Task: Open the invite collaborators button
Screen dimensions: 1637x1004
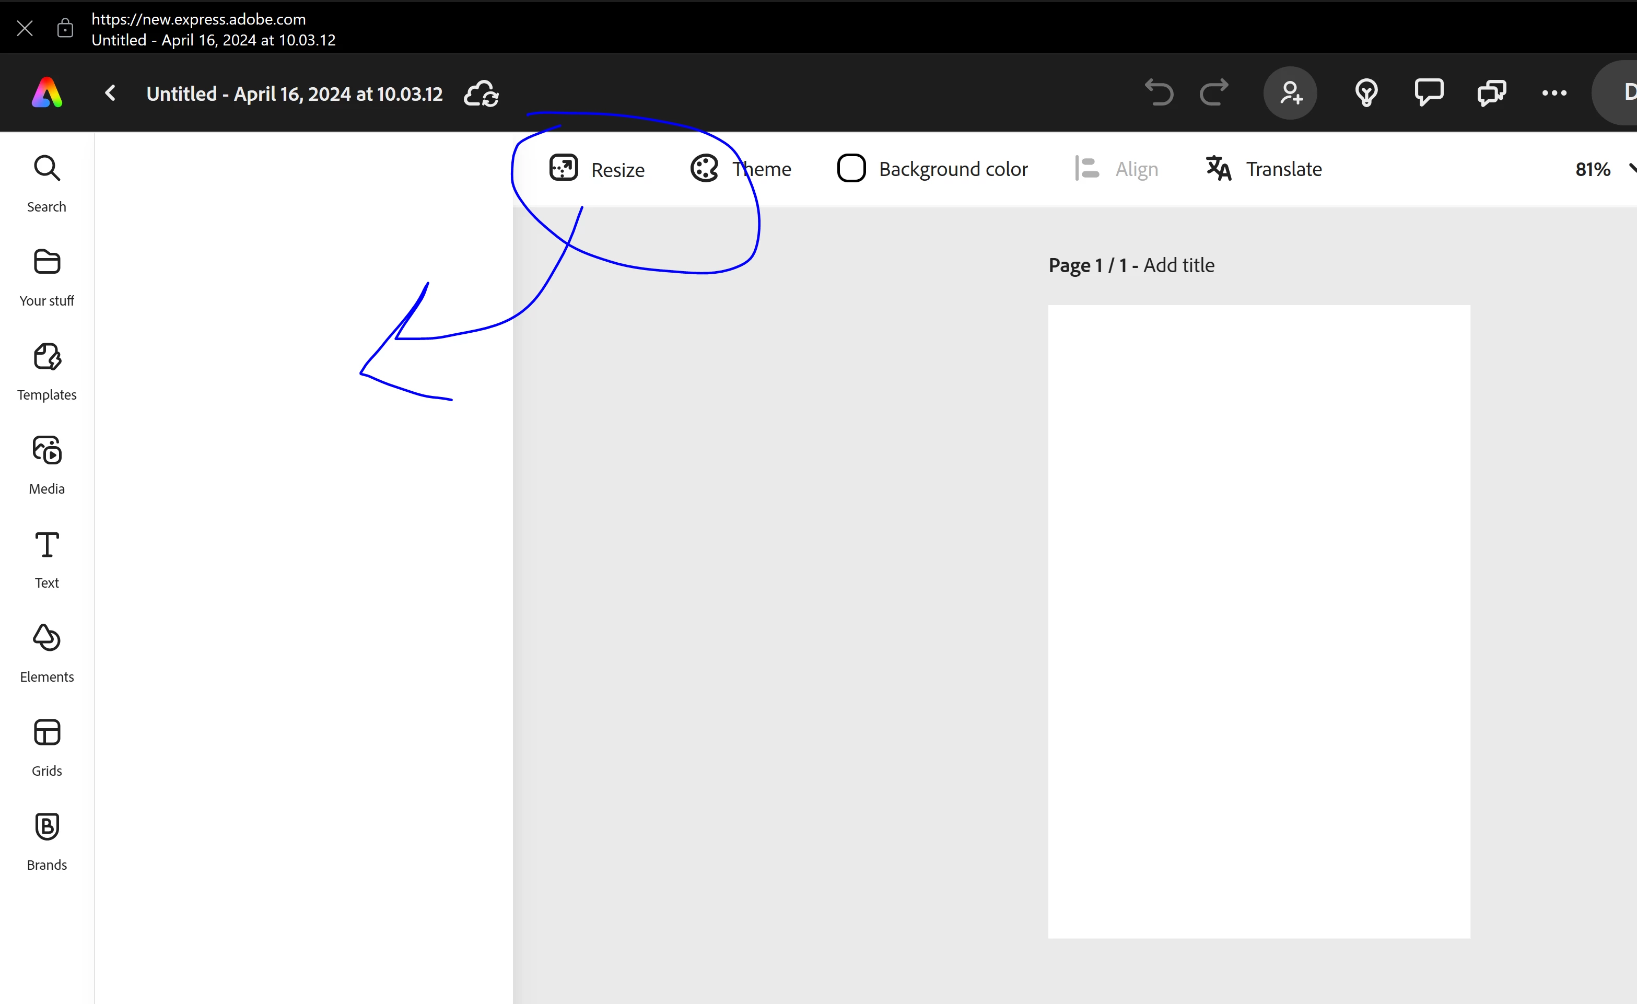Action: (1290, 93)
